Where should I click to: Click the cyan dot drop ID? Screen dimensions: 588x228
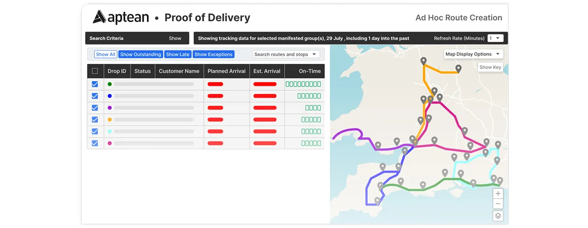coord(109,131)
